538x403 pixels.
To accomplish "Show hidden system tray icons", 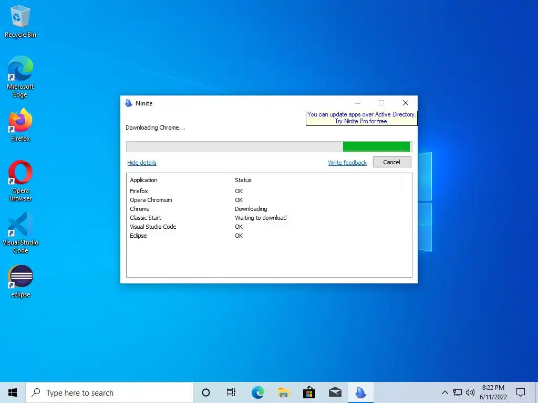I will click(x=444, y=393).
